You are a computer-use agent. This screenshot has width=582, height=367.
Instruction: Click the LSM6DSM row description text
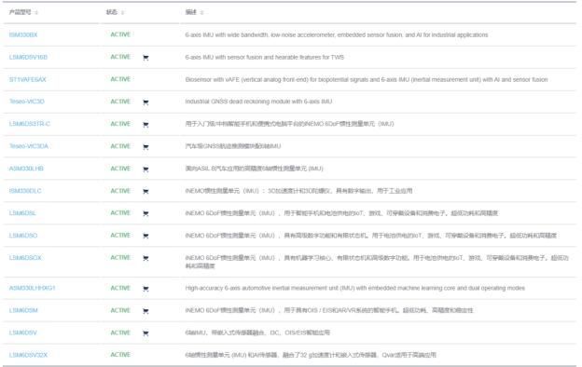329,310
